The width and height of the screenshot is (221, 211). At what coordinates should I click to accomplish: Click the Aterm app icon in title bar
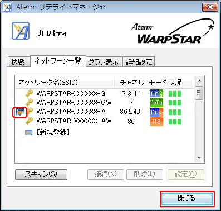point(7,7)
